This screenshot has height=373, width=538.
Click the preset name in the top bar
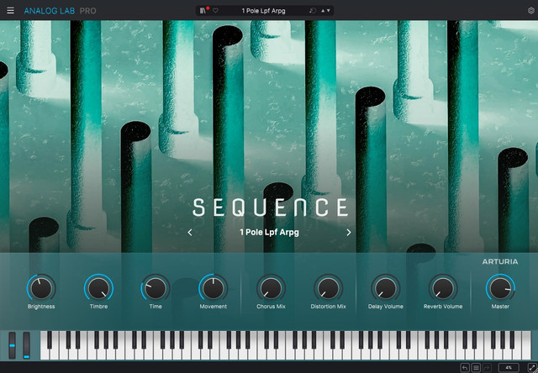(x=263, y=11)
